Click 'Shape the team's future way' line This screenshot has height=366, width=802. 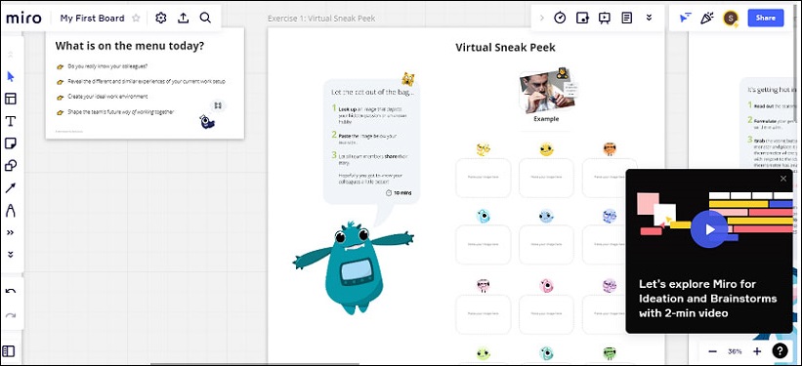pyautogui.click(x=121, y=112)
